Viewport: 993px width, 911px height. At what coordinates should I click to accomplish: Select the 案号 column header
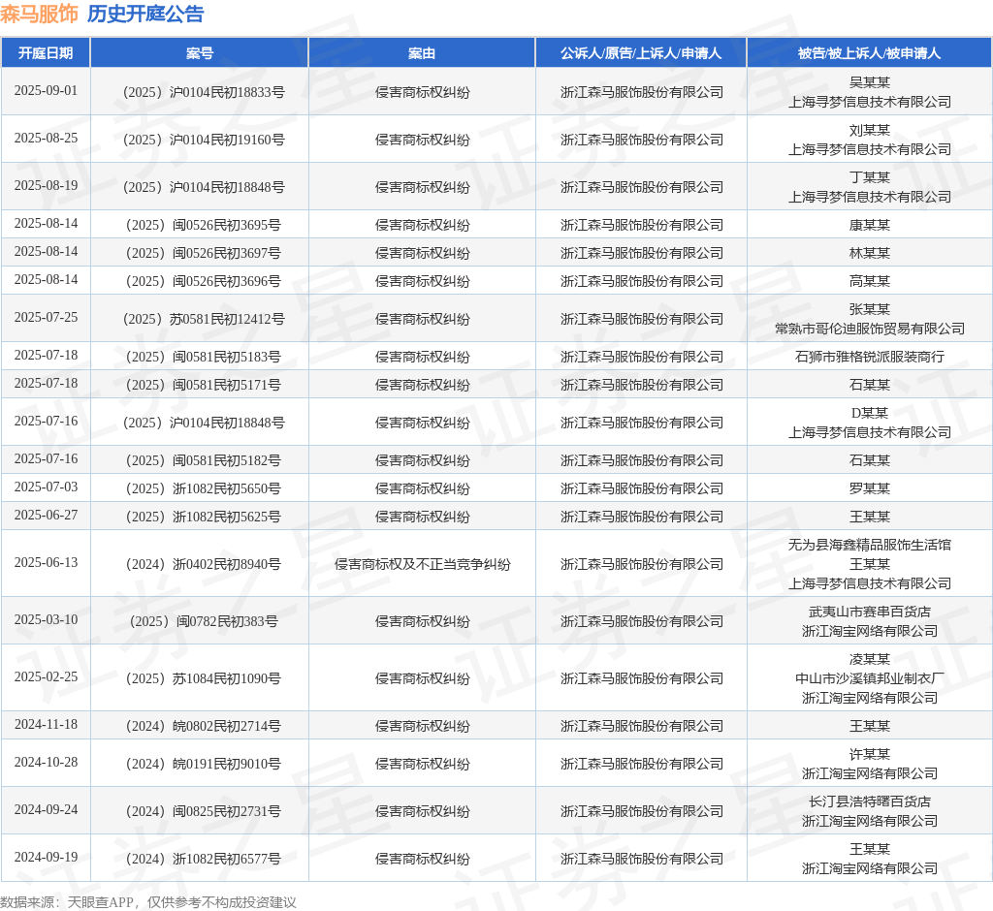(x=200, y=53)
